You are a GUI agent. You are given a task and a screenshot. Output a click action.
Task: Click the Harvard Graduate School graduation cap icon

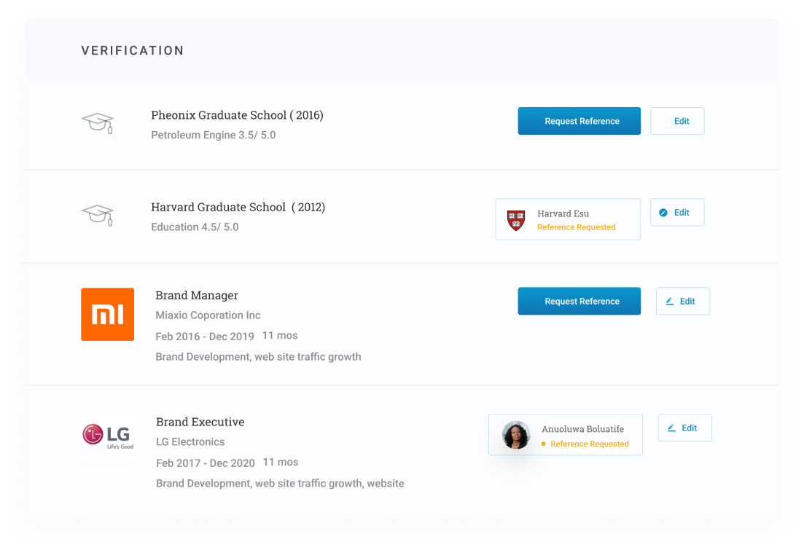[98, 215]
